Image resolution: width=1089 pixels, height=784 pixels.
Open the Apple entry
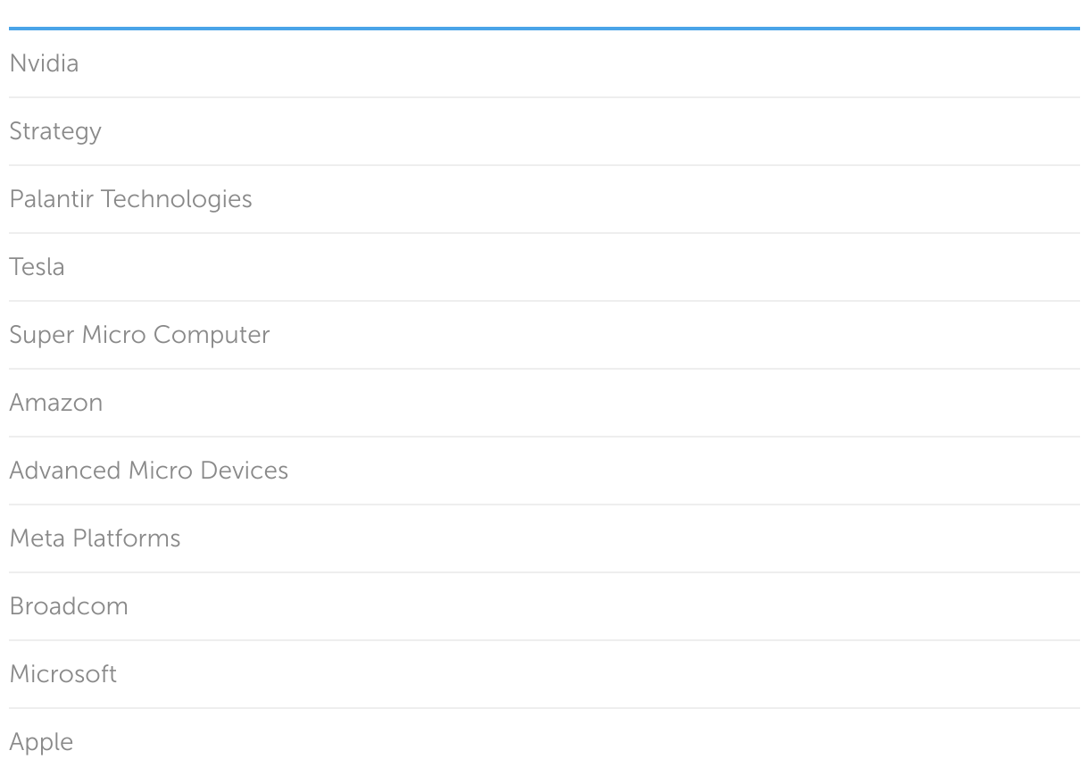(41, 742)
